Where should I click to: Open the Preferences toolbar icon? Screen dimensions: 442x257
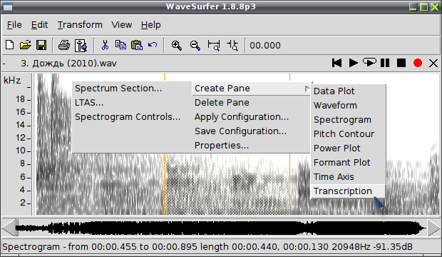pyautogui.click(x=81, y=45)
